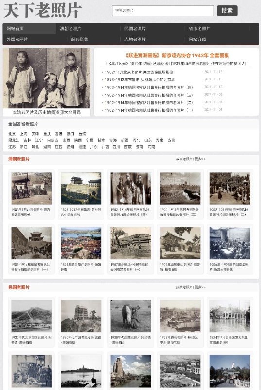
Task: Open 吐鲁番行拍摄的老照片（四） list entry
Action: click(x=149, y=88)
